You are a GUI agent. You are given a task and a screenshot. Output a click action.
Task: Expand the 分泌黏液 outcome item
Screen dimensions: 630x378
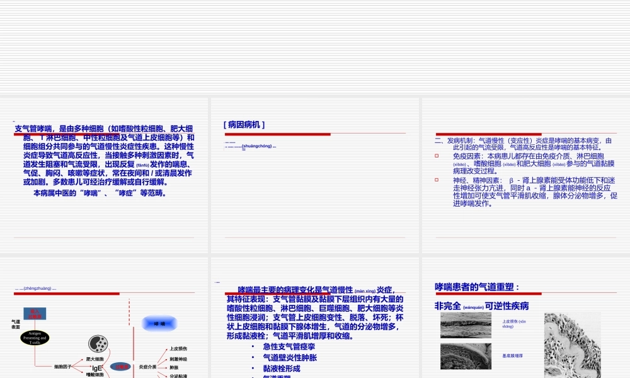(177, 376)
